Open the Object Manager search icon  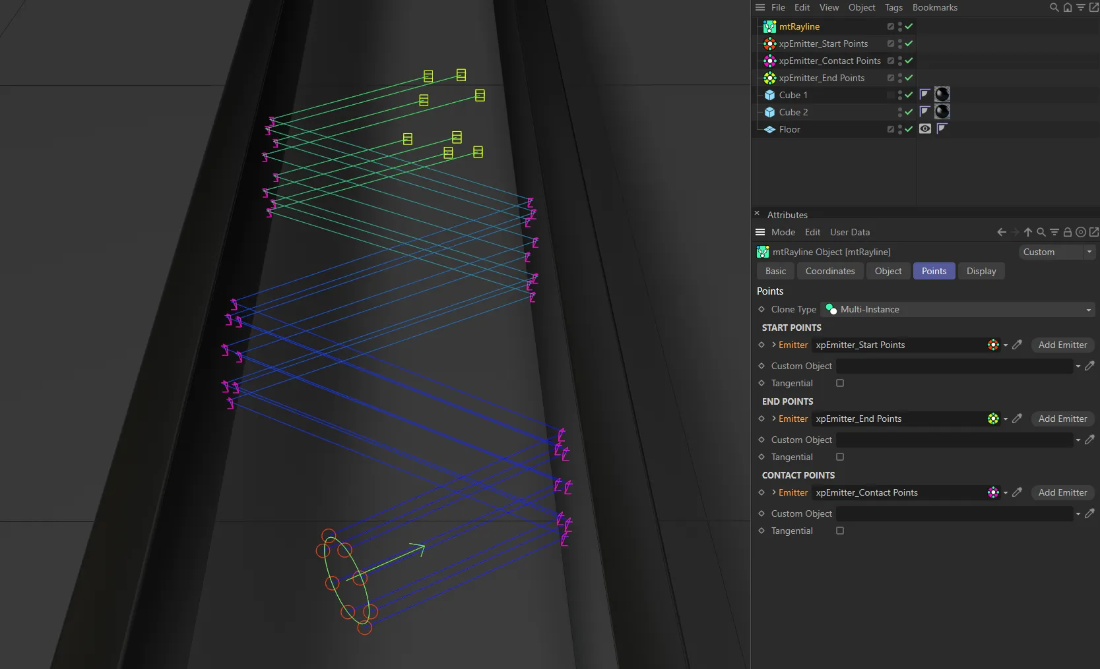[1053, 7]
